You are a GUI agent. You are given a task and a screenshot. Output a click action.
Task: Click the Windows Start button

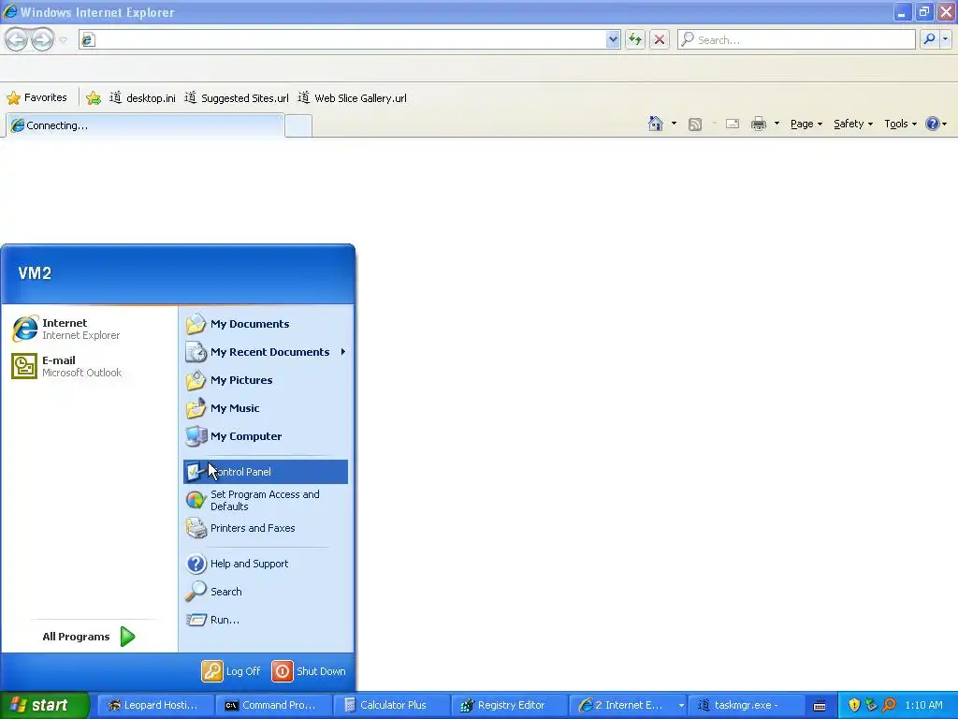click(x=44, y=706)
